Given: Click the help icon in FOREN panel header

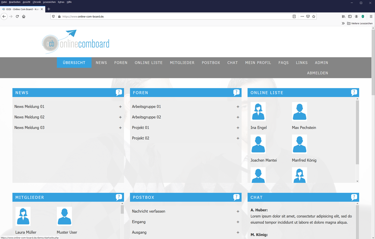Looking at the screenshot, I should pyautogui.click(x=236, y=92).
